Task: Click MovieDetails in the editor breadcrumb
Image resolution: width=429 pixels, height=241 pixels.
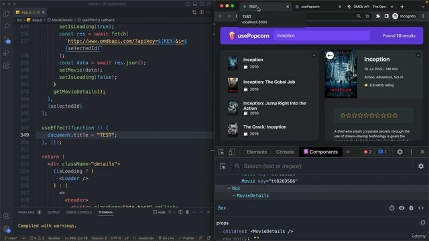Action: point(62,20)
